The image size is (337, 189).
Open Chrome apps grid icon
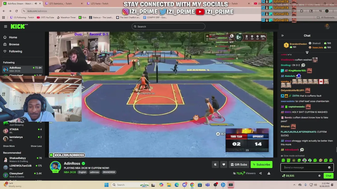click(3, 18)
